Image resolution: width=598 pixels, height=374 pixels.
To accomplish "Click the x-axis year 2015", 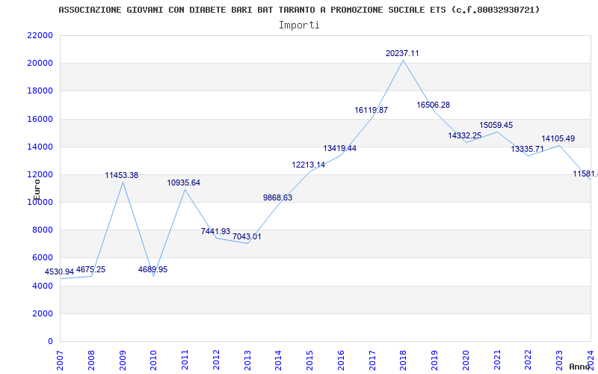I will point(309,360).
